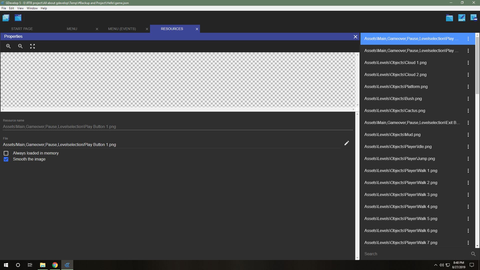Click the search magnifier icon in resources list
Image resolution: width=480 pixels, height=270 pixels.
[473, 254]
